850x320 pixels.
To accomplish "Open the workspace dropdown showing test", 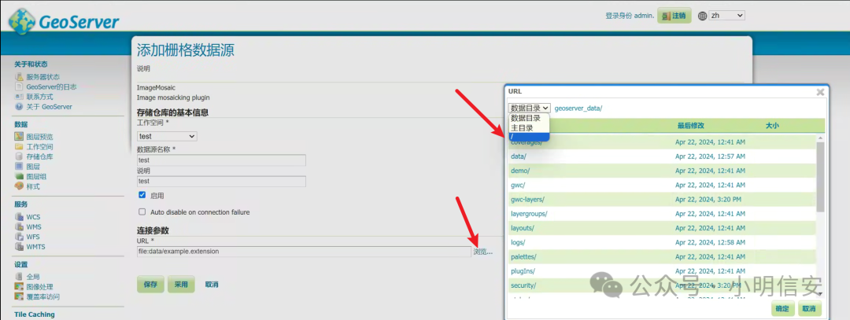I will pyautogui.click(x=167, y=136).
